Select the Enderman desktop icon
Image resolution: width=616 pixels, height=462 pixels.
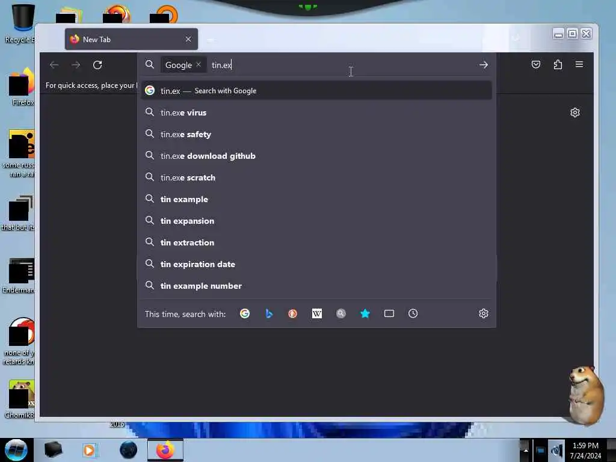(x=19, y=276)
